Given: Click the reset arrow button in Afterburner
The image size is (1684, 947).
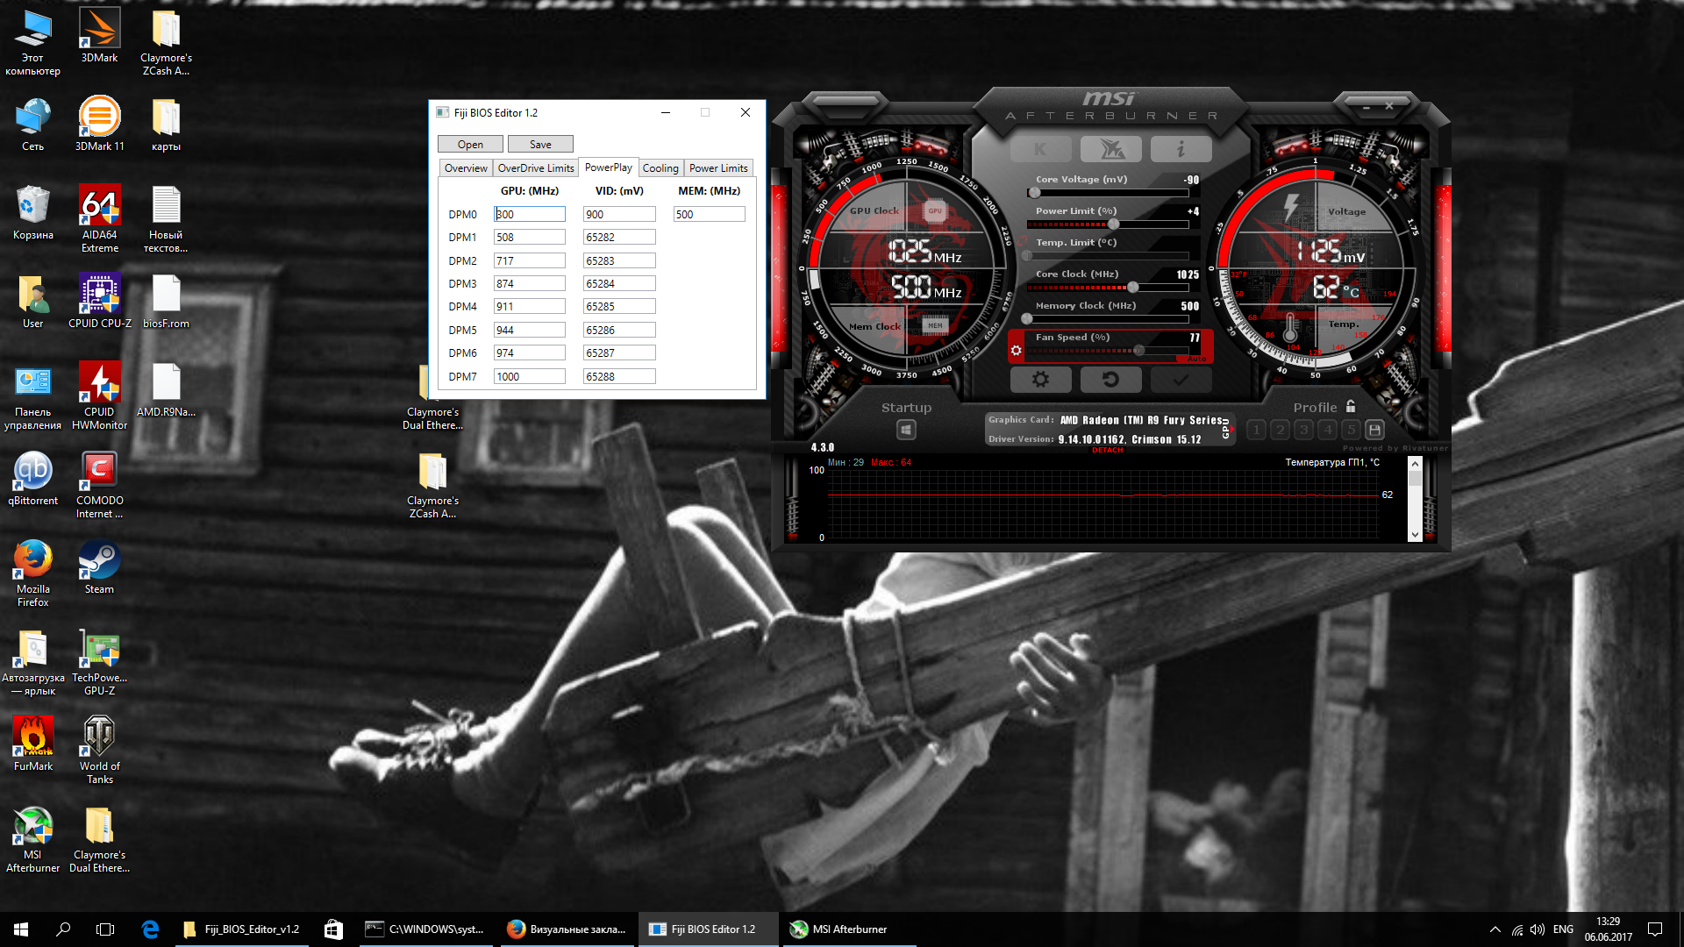Looking at the screenshot, I should pyautogui.click(x=1110, y=380).
